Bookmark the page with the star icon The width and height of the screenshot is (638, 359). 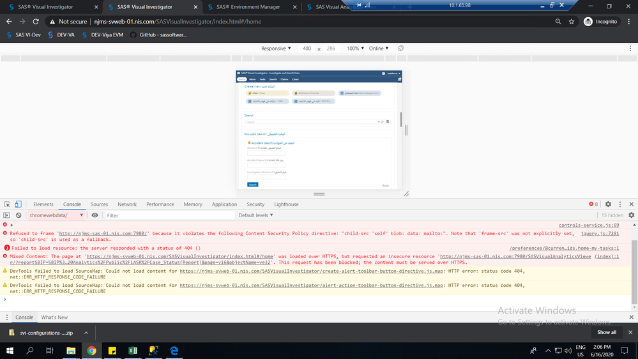tap(571, 21)
